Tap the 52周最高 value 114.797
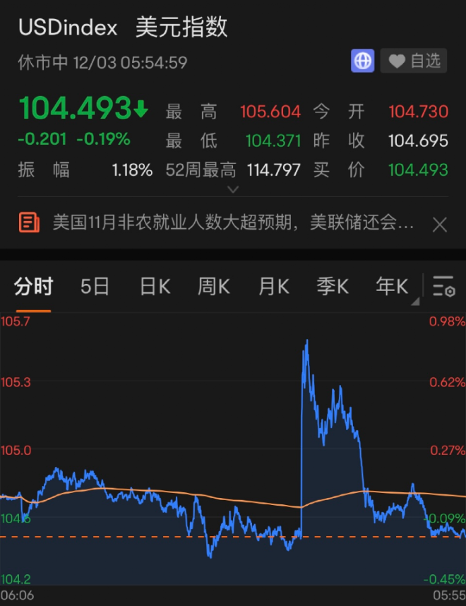The width and height of the screenshot is (466, 606). tap(273, 170)
